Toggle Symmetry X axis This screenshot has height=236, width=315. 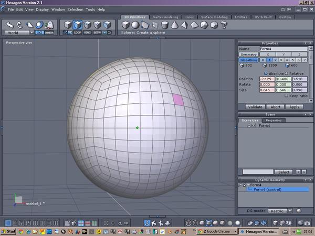point(268,55)
